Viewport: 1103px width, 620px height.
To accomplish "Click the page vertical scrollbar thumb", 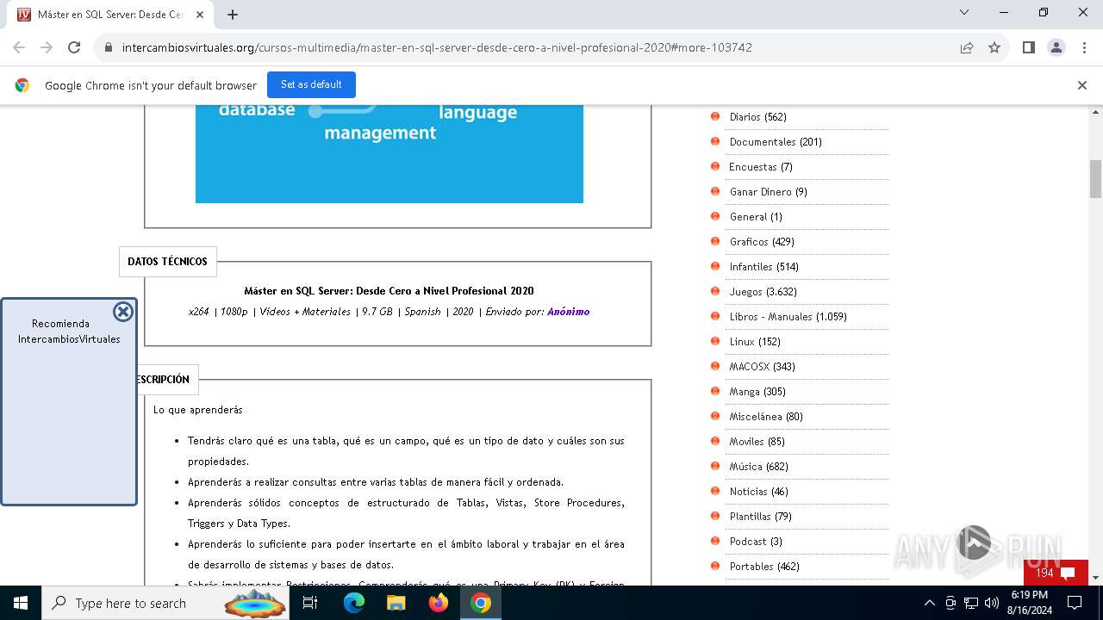I will [1095, 178].
